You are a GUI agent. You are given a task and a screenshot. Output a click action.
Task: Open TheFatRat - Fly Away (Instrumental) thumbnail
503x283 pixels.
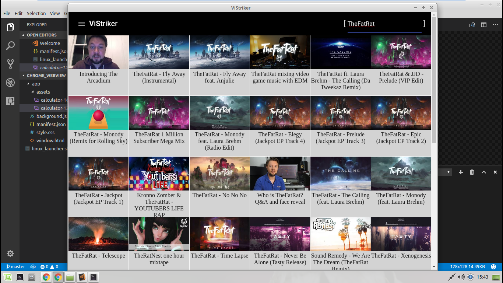coord(159,52)
